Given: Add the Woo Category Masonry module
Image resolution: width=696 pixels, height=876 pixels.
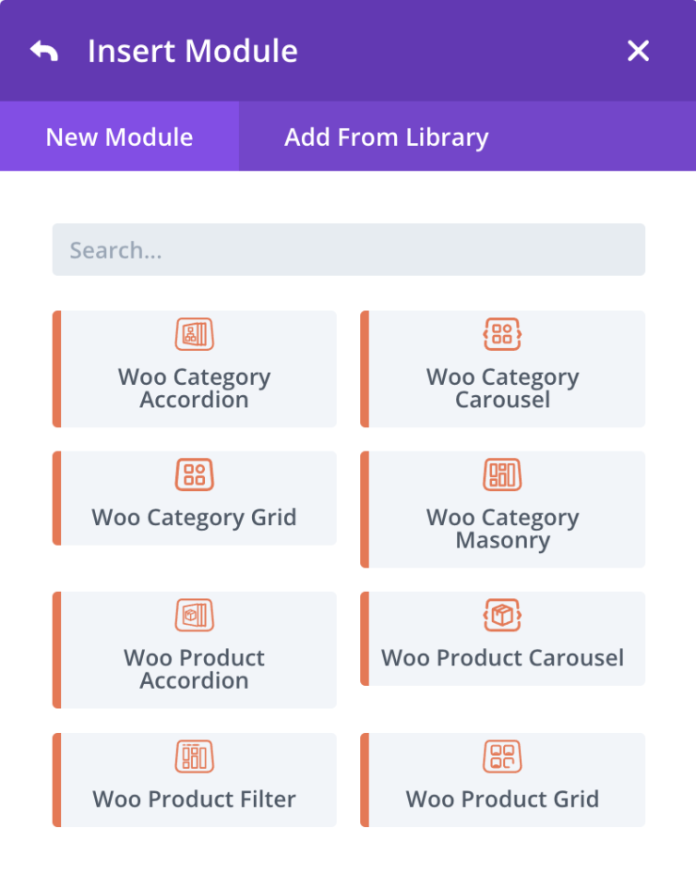Looking at the screenshot, I should (502, 510).
